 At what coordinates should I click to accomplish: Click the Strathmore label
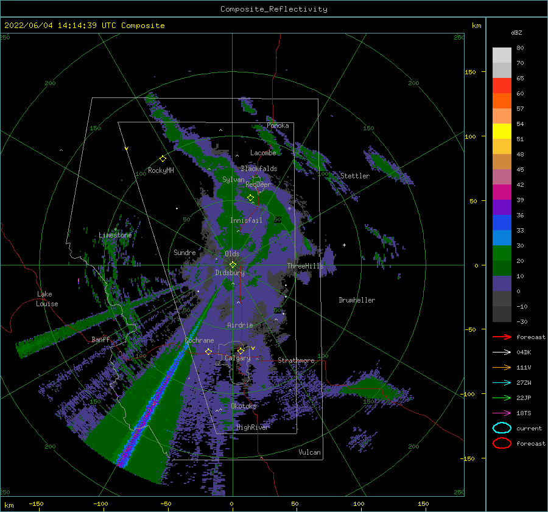[x=296, y=360]
